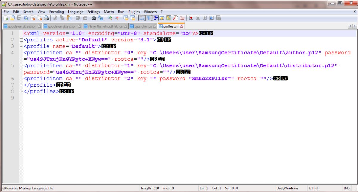This screenshot has height=192, width=358.
Task: Switch to the Launcher.cs tab
Action: pos(143,26)
